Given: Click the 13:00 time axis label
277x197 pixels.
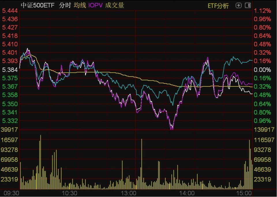Looking at the screenshot, I should (x=128, y=193).
